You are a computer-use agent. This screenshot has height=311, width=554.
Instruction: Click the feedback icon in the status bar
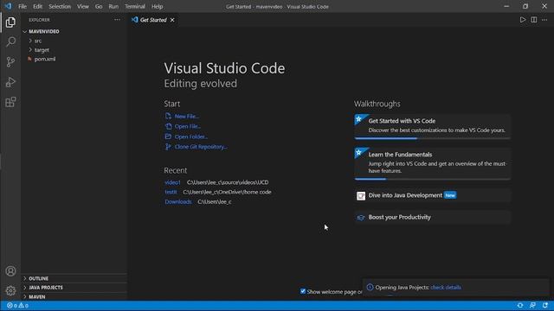pos(532,305)
